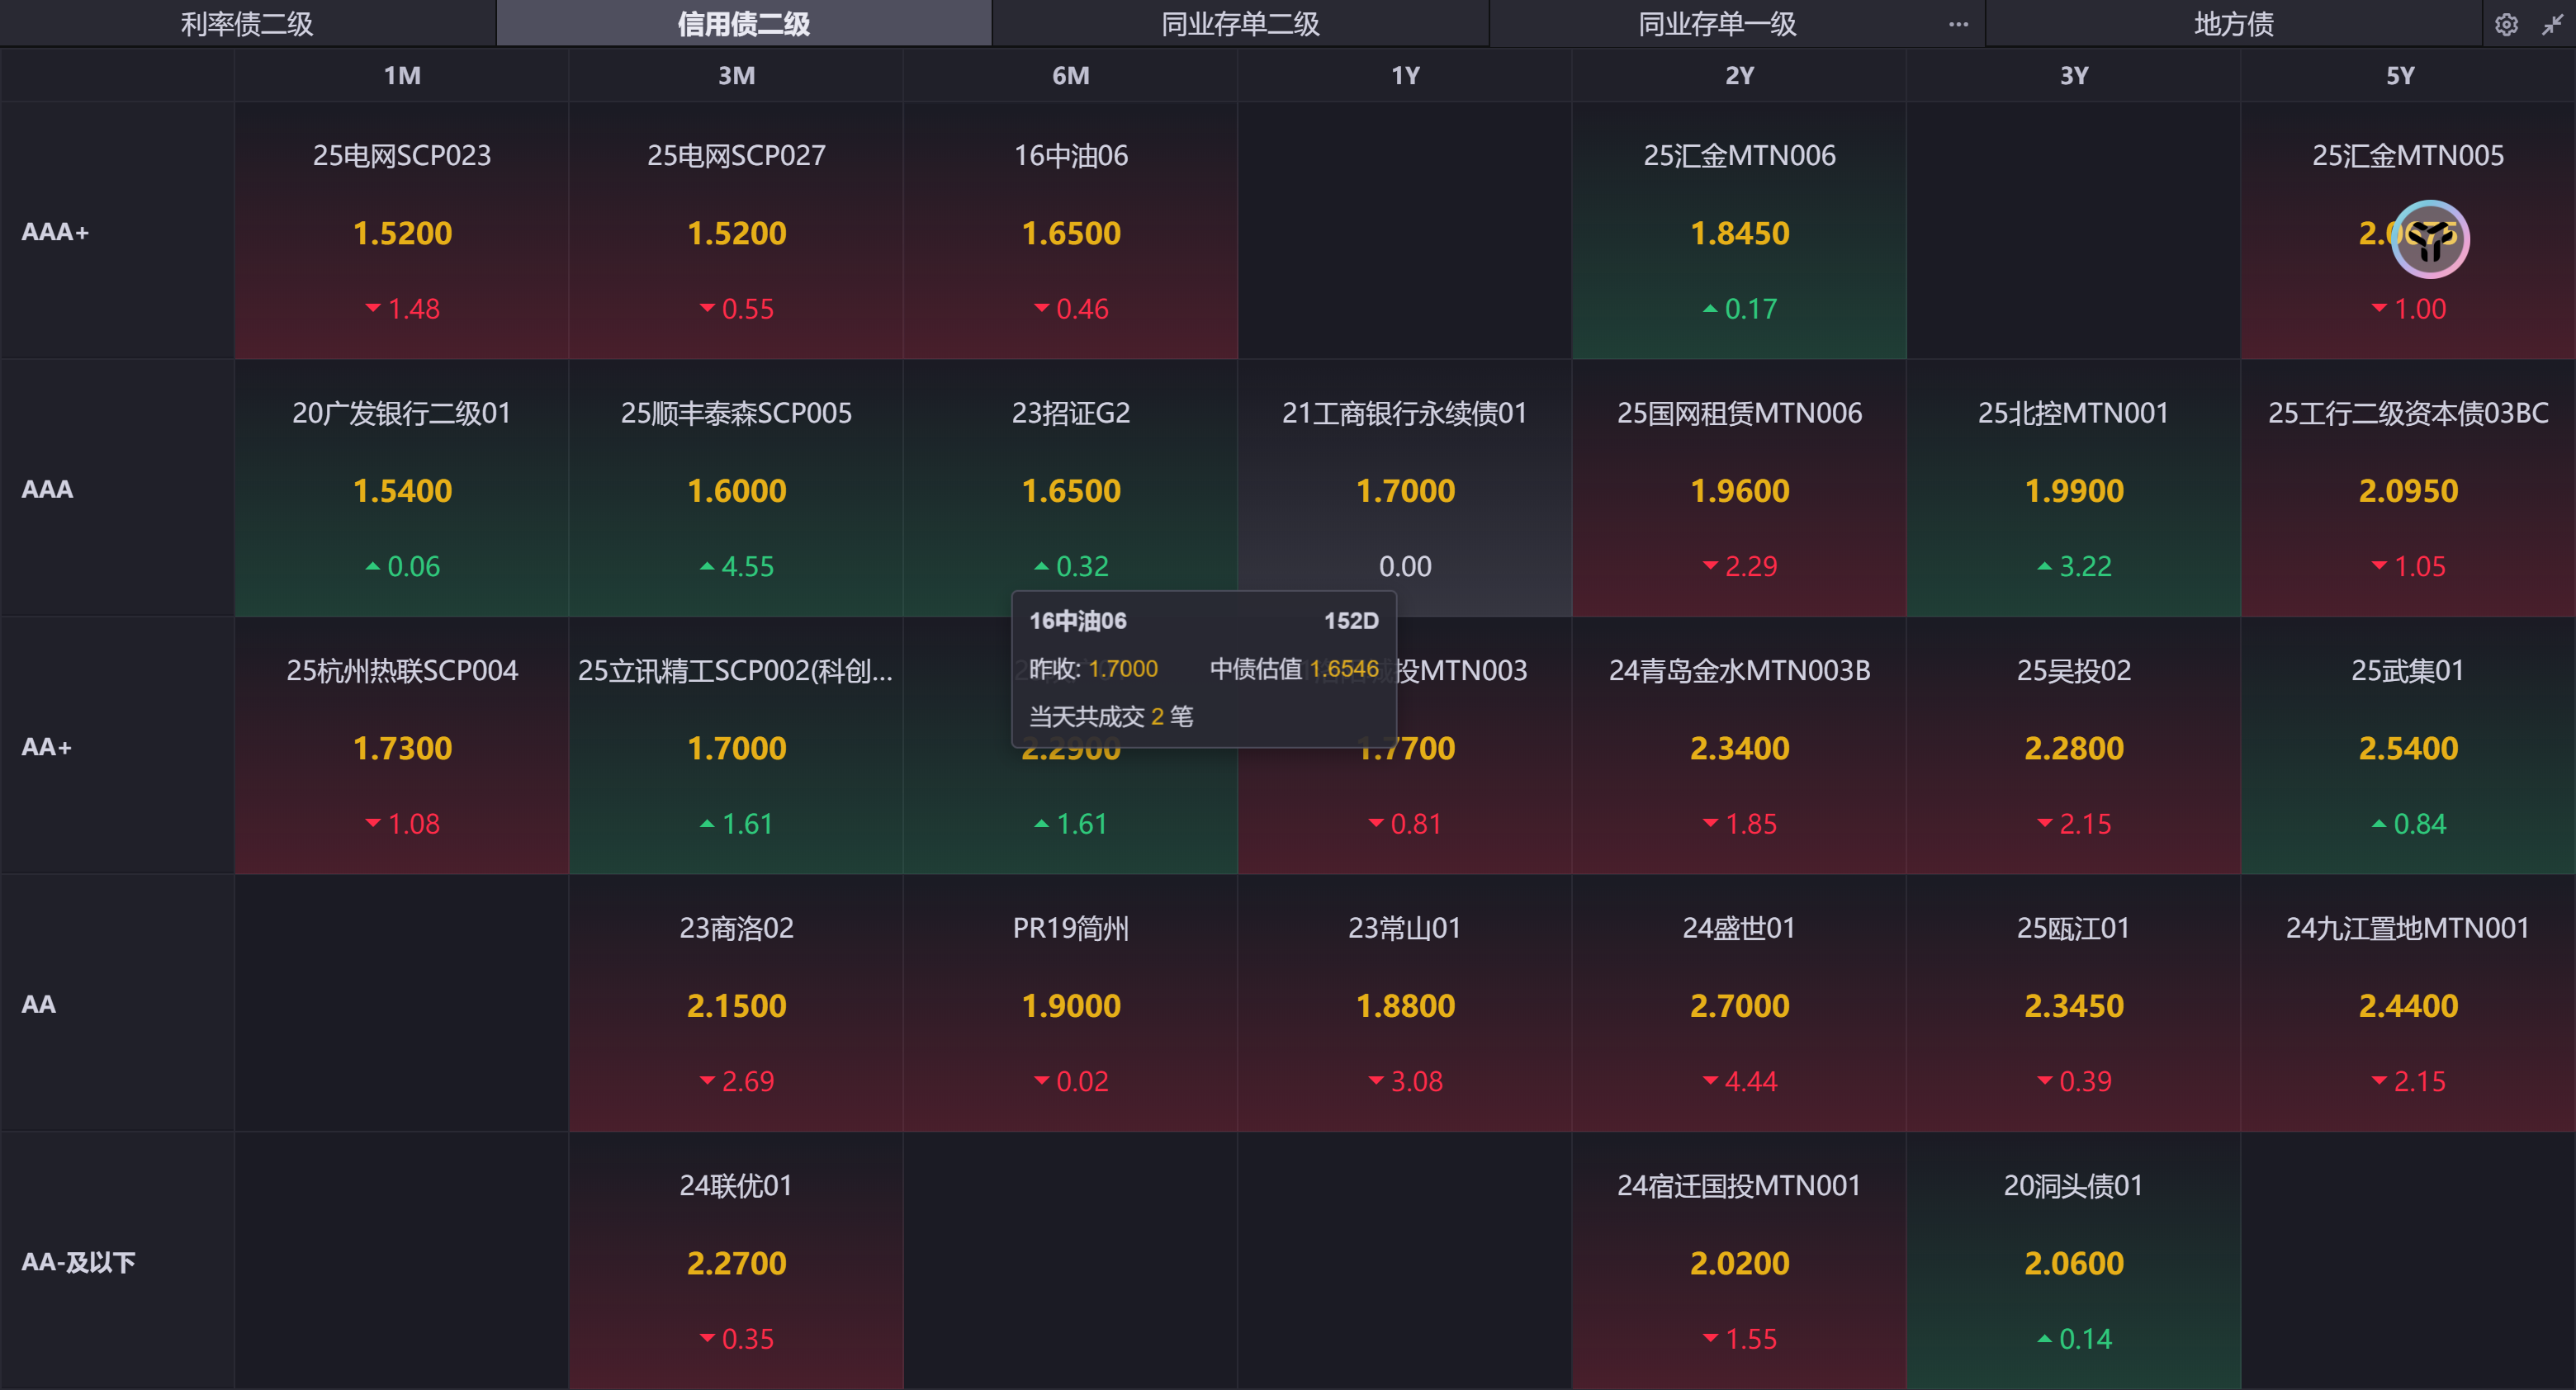The width and height of the screenshot is (2576, 1390).
Task: Click the AA-及以下 row label
Action: (78, 1262)
